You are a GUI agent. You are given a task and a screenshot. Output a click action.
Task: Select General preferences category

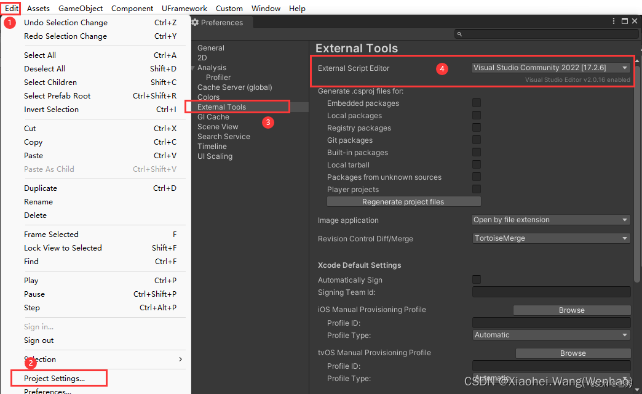[x=211, y=48]
